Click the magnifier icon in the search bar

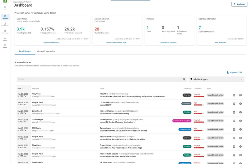pyautogui.click(x=184, y=79)
